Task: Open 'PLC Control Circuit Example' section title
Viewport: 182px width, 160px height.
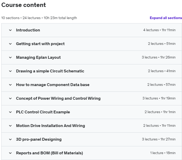Action: click(x=43, y=112)
